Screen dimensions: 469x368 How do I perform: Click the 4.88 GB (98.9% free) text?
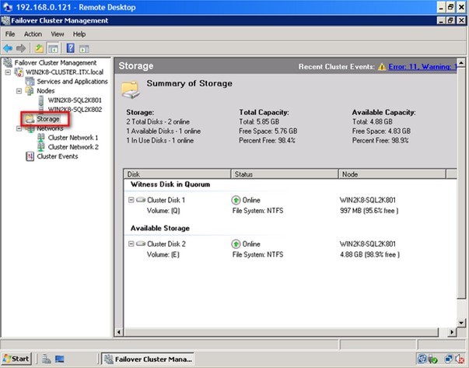coord(369,254)
